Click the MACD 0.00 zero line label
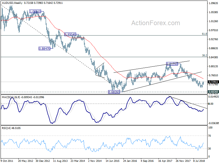Screen dimensions: 219x164 click(x=211, y=104)
